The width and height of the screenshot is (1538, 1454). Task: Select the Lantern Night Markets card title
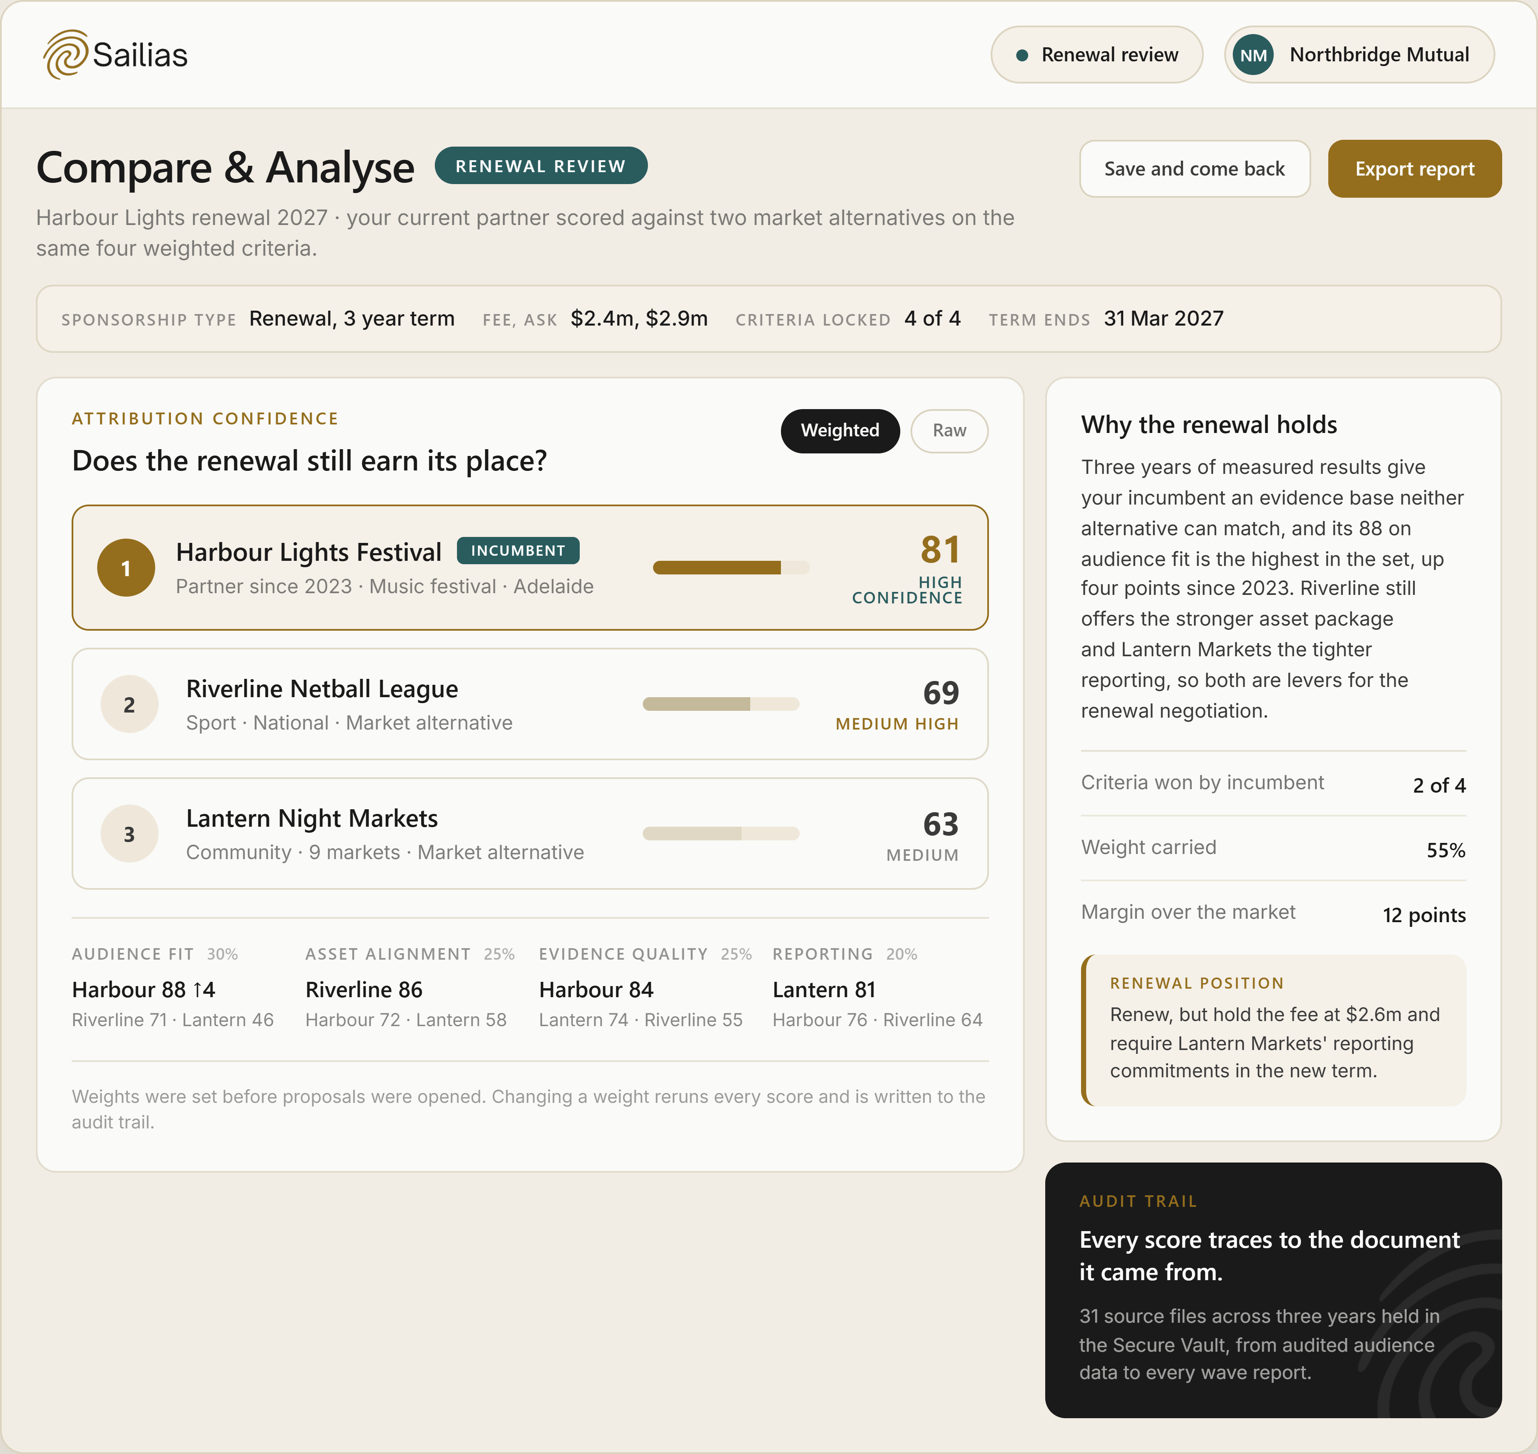(x=312, y=819)
